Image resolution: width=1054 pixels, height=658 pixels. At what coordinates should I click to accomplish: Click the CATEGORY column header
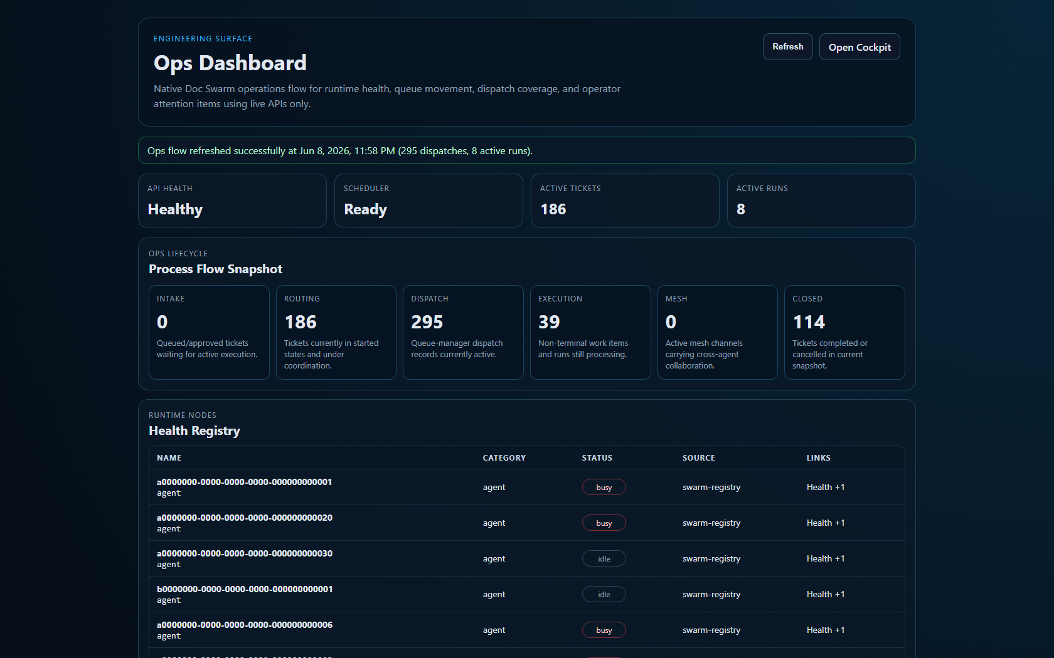tap(504, 458)
